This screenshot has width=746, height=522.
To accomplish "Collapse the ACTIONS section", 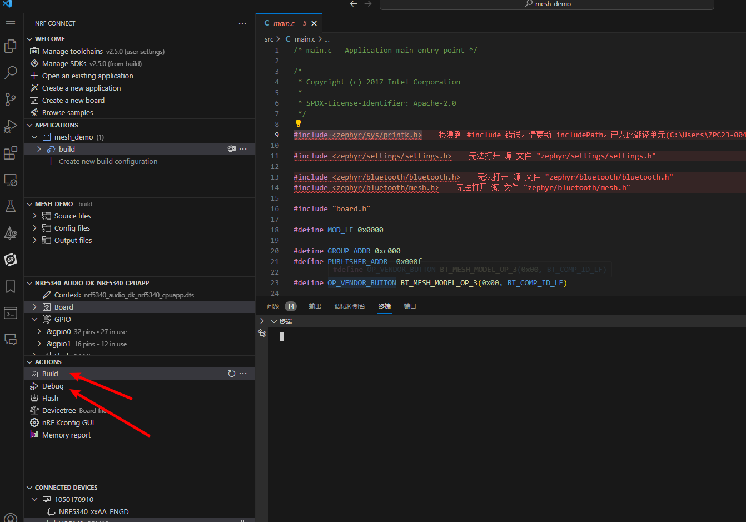I will (x=29, y=362).
